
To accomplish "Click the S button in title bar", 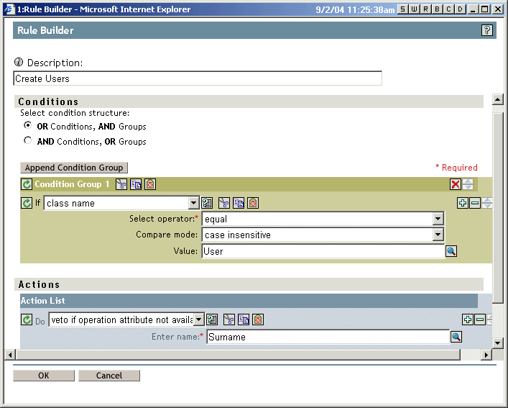I will (402, 9).
